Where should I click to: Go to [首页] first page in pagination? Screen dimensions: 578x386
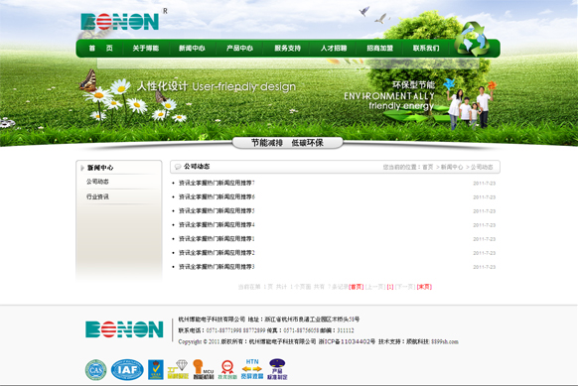pyautogui.click(x=357, y=287)
